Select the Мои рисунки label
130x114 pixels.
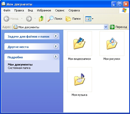click(x=112, y=59)
